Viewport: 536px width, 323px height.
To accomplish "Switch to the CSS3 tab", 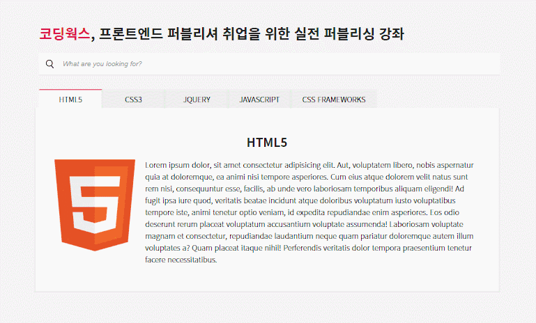I will coord(133,100).
